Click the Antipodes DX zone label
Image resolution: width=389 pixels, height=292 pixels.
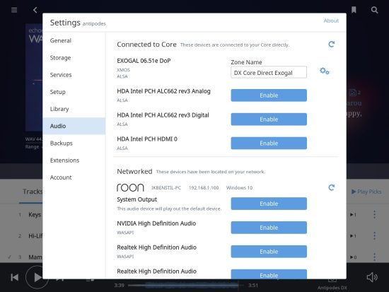pos(332,288)
